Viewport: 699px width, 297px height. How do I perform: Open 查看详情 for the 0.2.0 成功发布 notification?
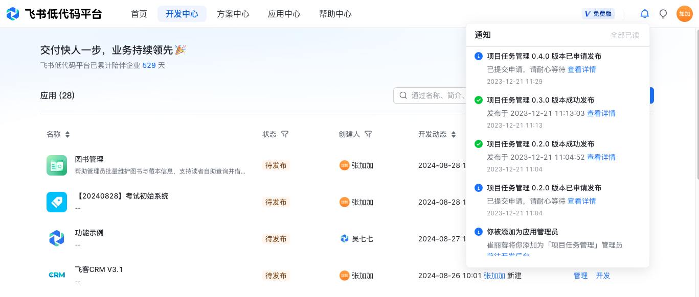click(x=601, y=157)
